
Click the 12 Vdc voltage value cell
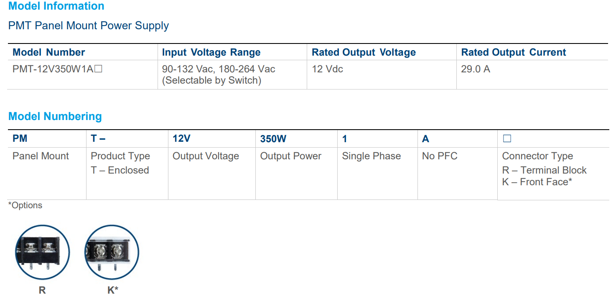click(327, 69)
